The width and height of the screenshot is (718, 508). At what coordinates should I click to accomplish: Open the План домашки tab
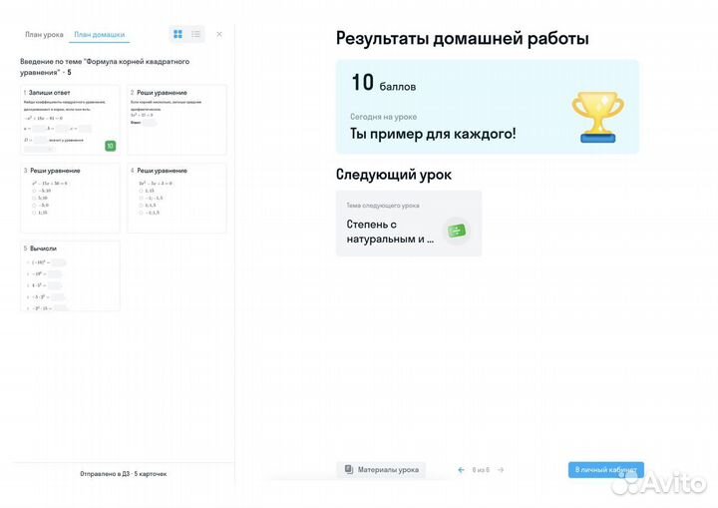(x=100, y=34)
